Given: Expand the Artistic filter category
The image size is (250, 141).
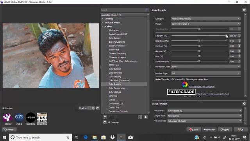Looking at the screenshot, I should point(103,19).
